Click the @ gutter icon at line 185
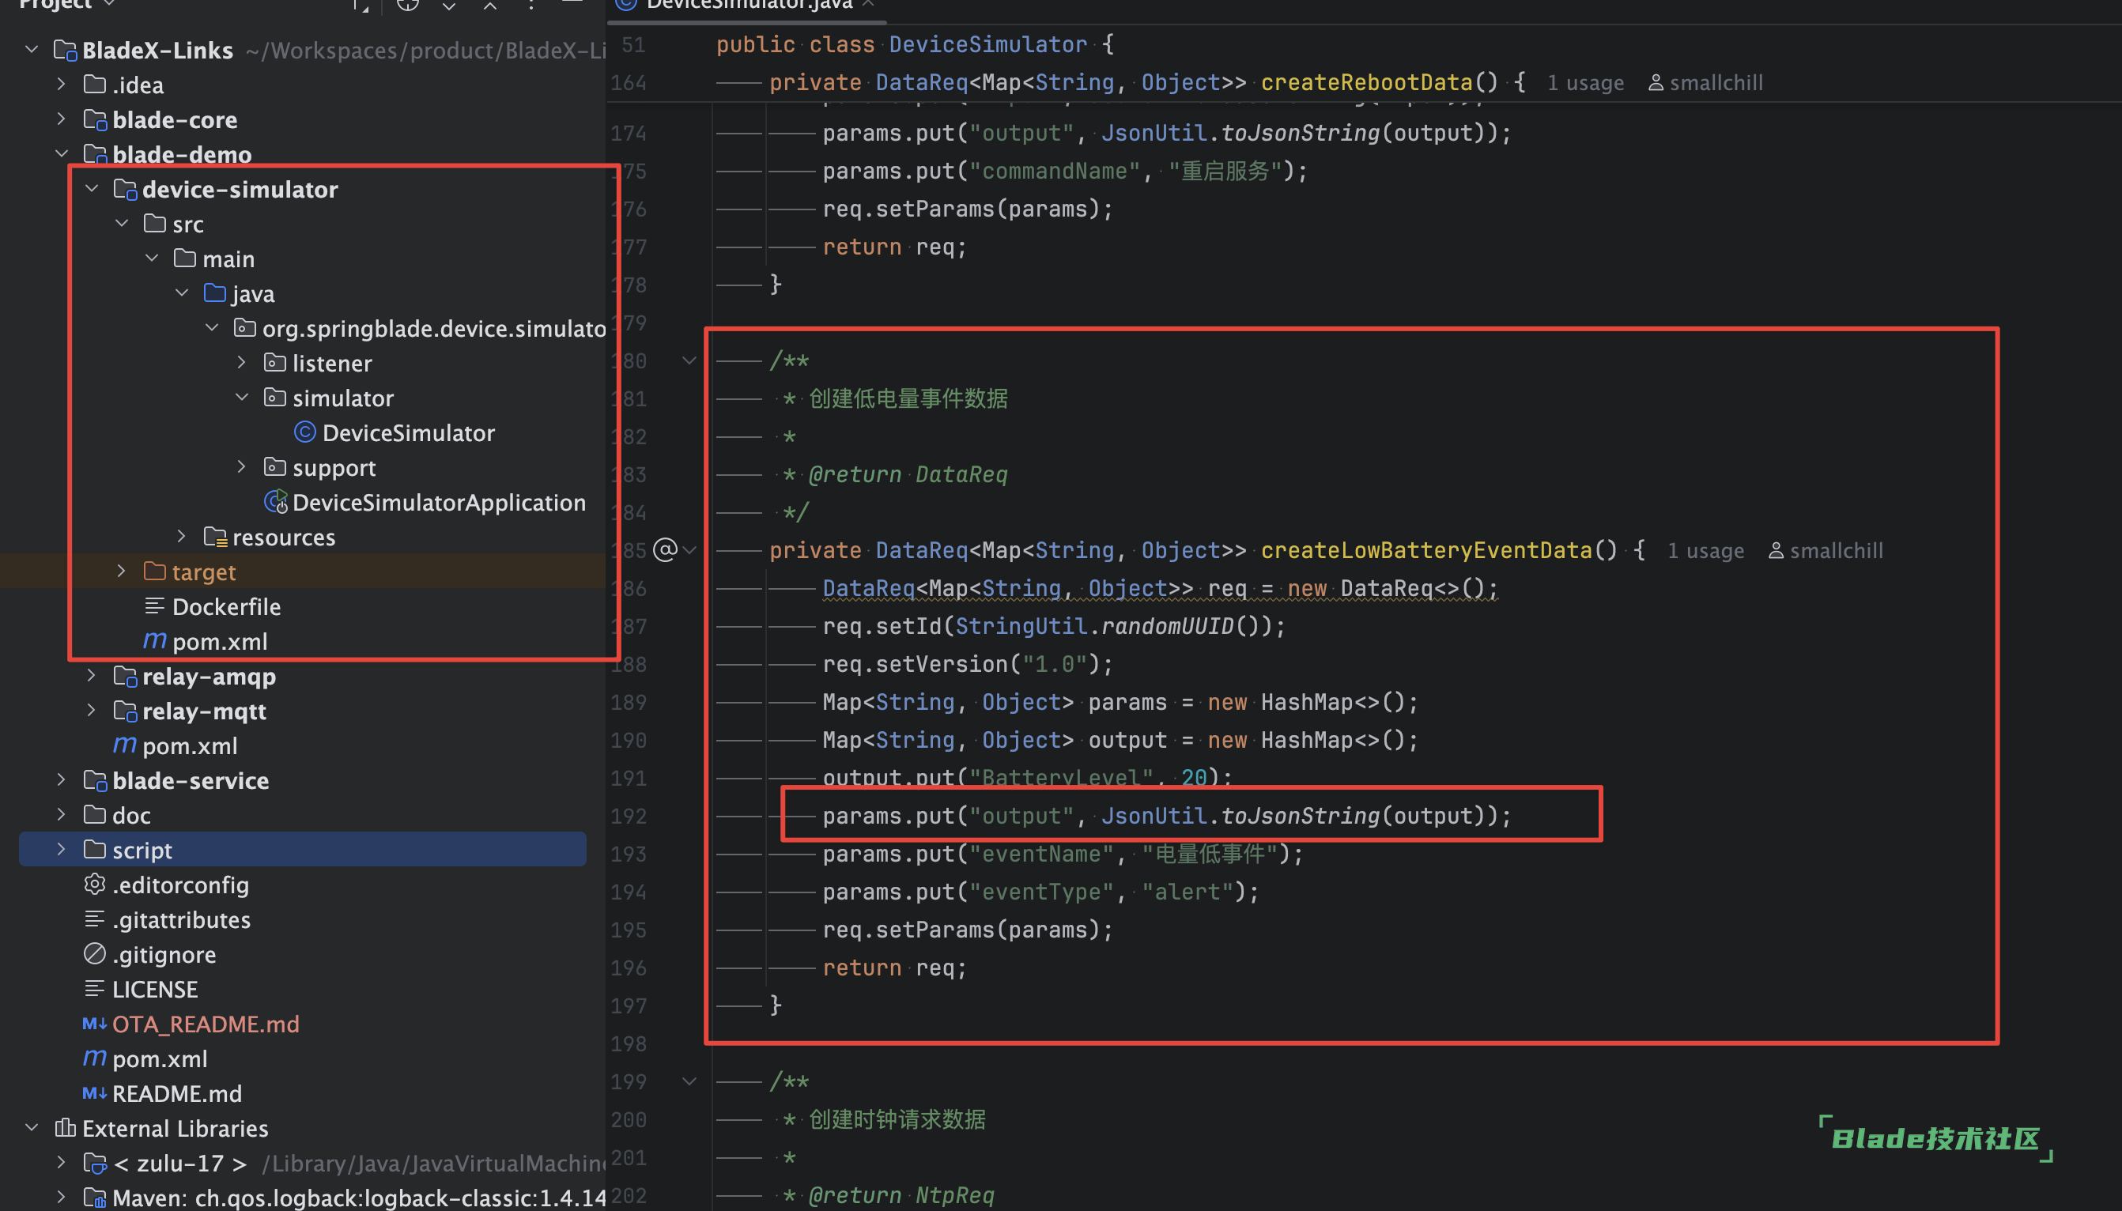This screenshot has width=2122, height=1211. (665, 550)
